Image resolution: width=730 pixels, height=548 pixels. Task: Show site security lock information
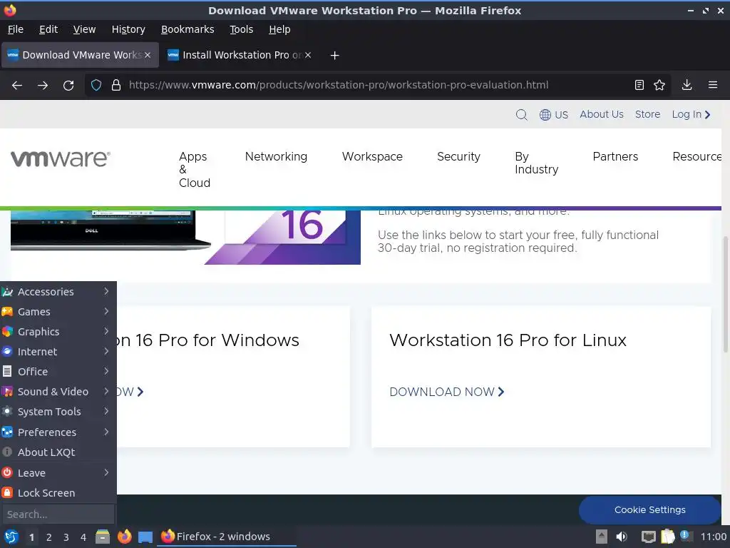[x=116, y=86]
